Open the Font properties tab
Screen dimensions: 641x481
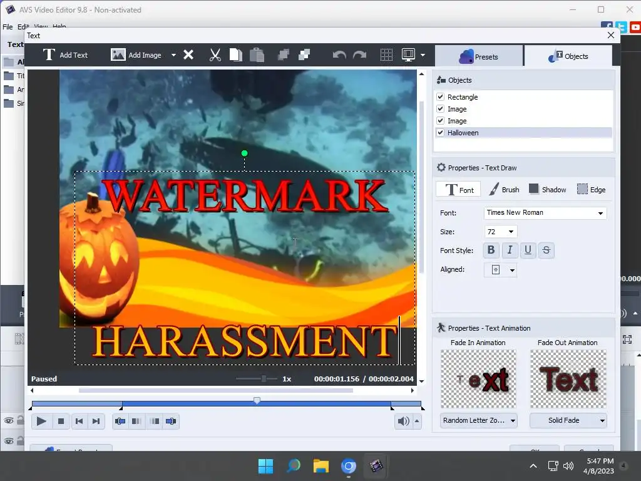coord(458,189)
